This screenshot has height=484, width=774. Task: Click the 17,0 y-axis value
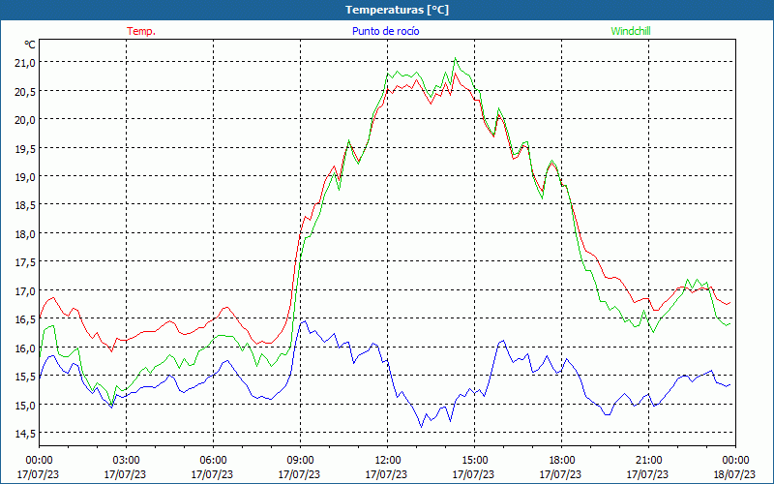click(25, 290)
